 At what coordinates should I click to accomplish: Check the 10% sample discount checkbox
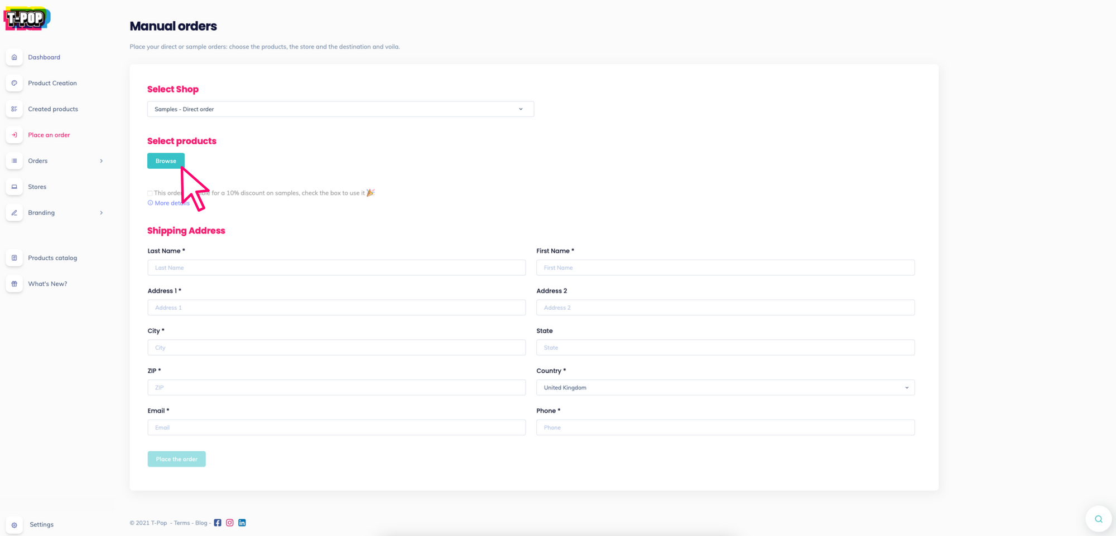150,193
